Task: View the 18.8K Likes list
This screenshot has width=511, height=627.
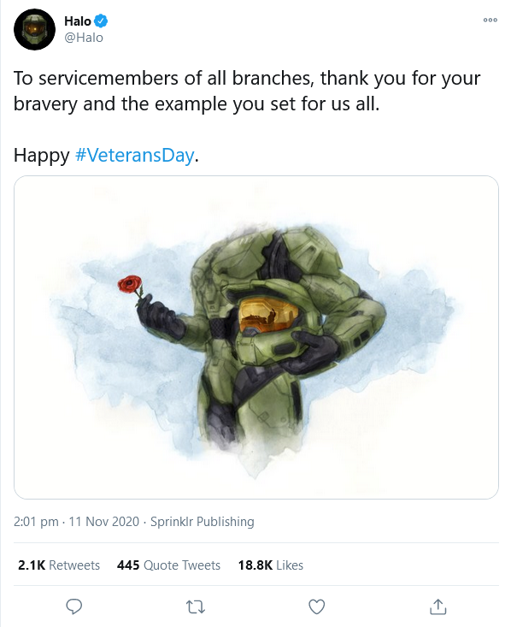Action: [271, 565]
